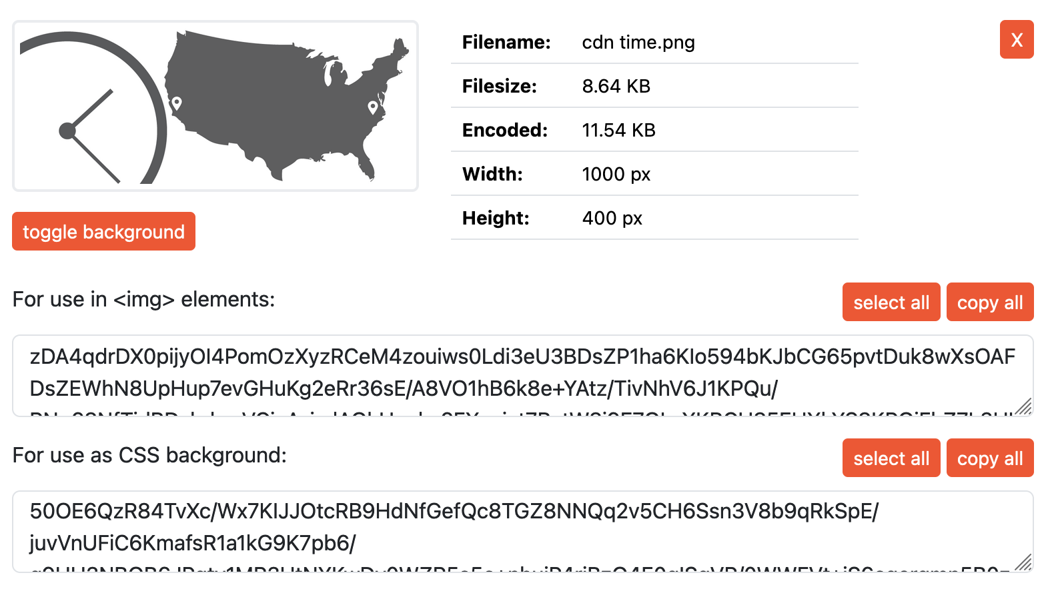Select all text for the img element code
Image resolution: width=1046 pixels, height=589 pixels.
pyautogui.click(x=891, y=302)
